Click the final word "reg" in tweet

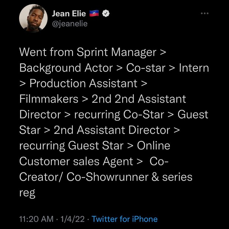(27, 193)
